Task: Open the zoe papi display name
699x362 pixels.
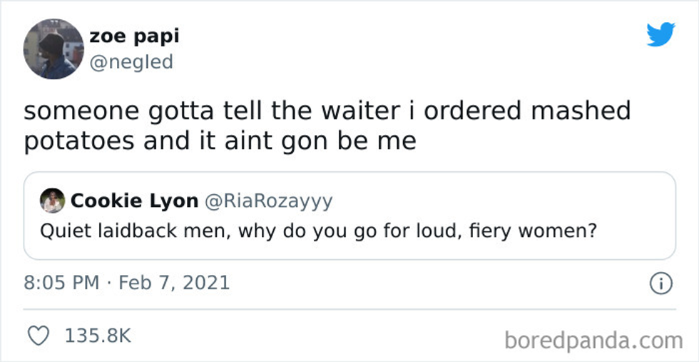Action: 134,36
